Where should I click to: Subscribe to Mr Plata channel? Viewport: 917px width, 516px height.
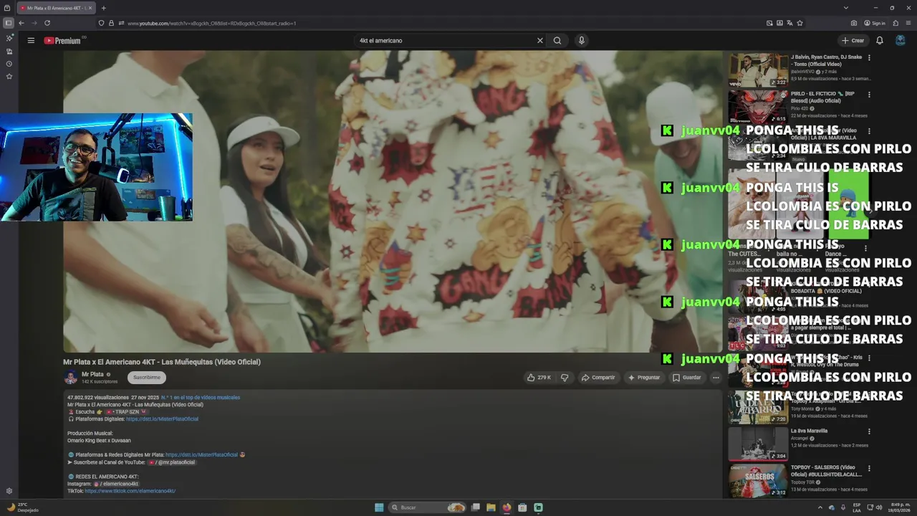click(147, 377)
